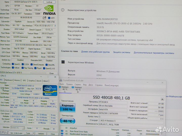Switch to the Graphics tab in CPU-Z
Viewport: 182px width, 136px height.
click(x=32, y=81)
